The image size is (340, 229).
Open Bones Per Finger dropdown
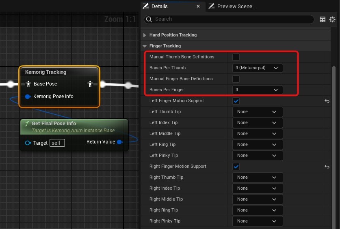click(x=257, y=90)
